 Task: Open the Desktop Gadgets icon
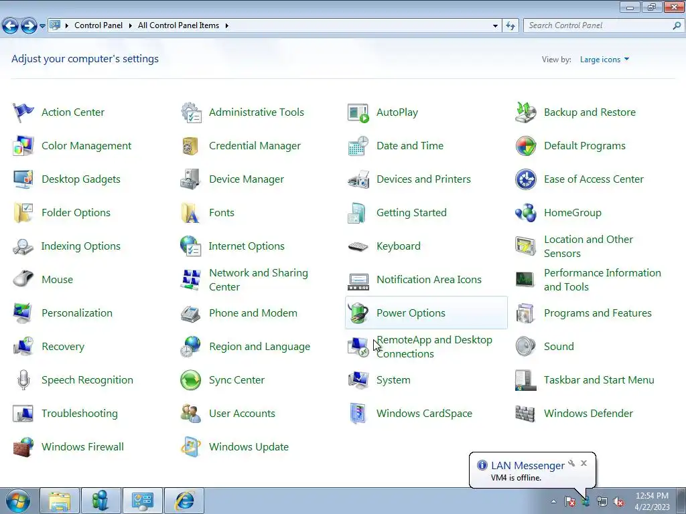(x=23, y=179)
